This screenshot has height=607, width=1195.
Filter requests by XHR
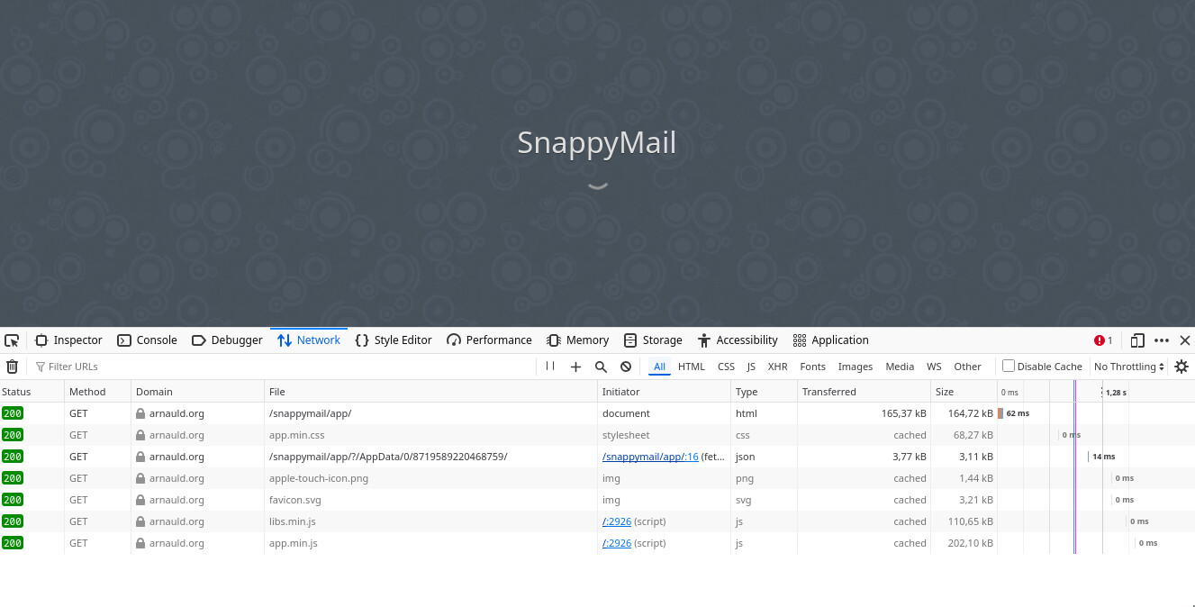[777, 367]
